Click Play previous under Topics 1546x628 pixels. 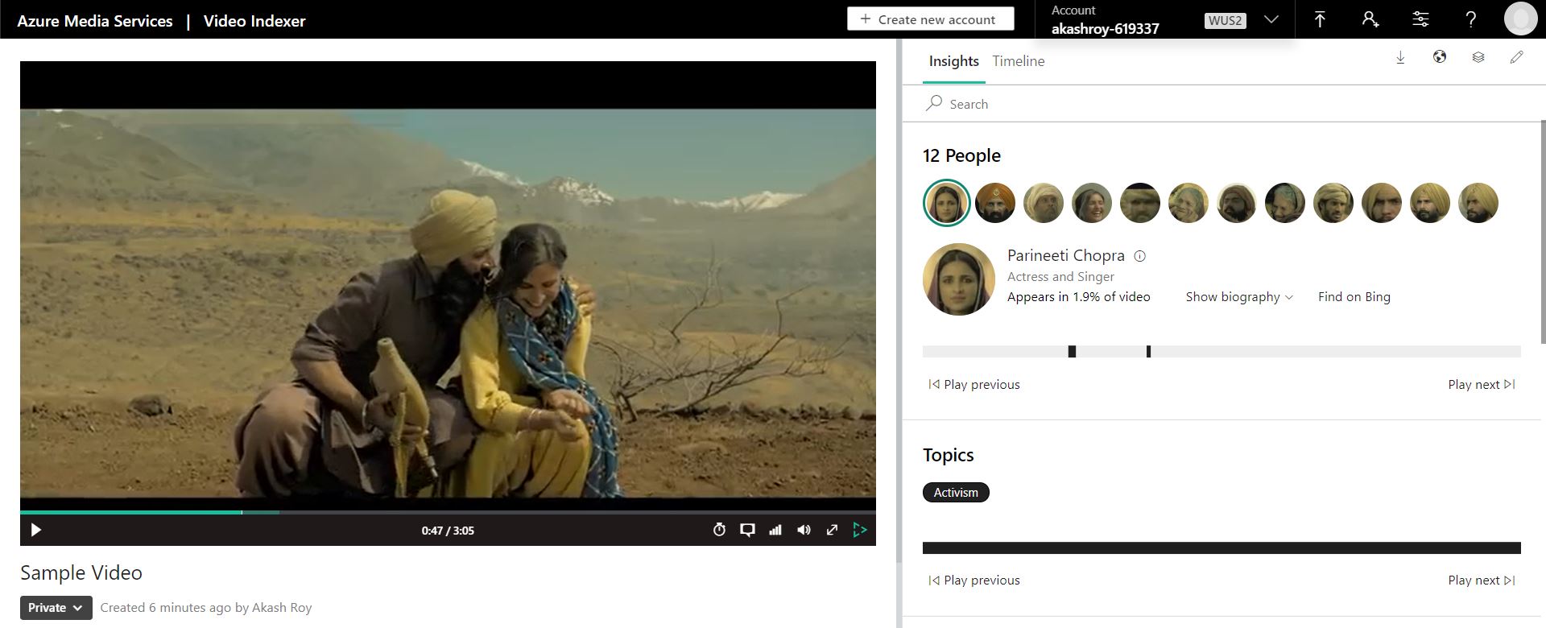pos(974,580)
